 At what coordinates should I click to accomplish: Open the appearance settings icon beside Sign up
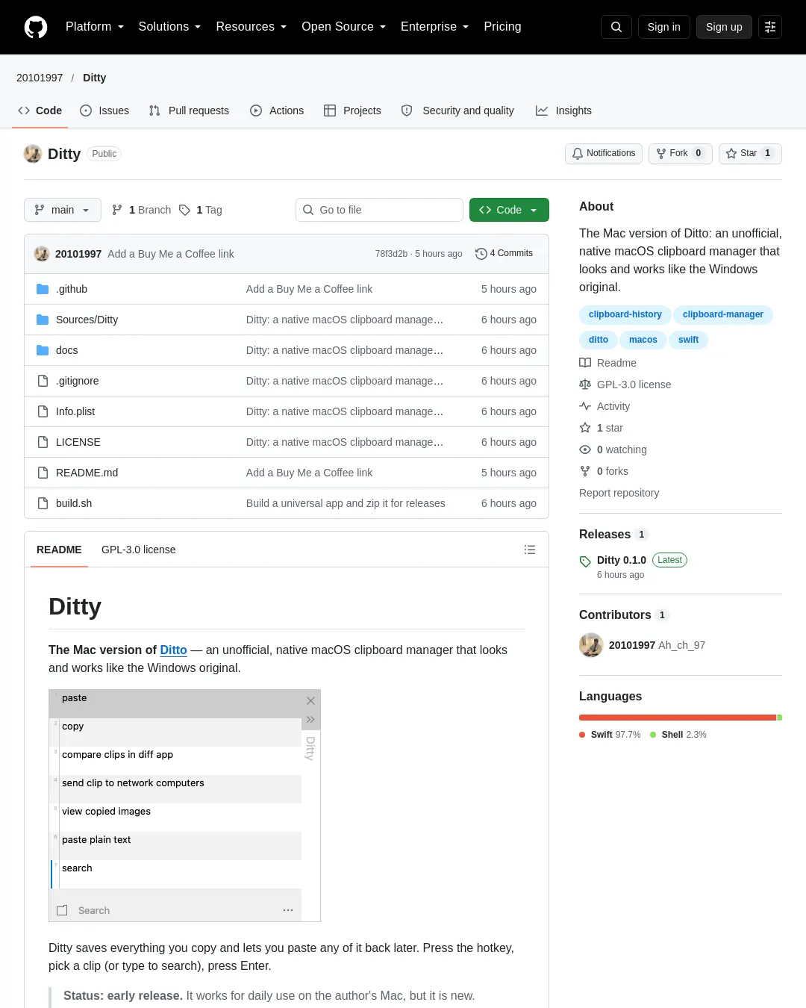tap(770, 27)
